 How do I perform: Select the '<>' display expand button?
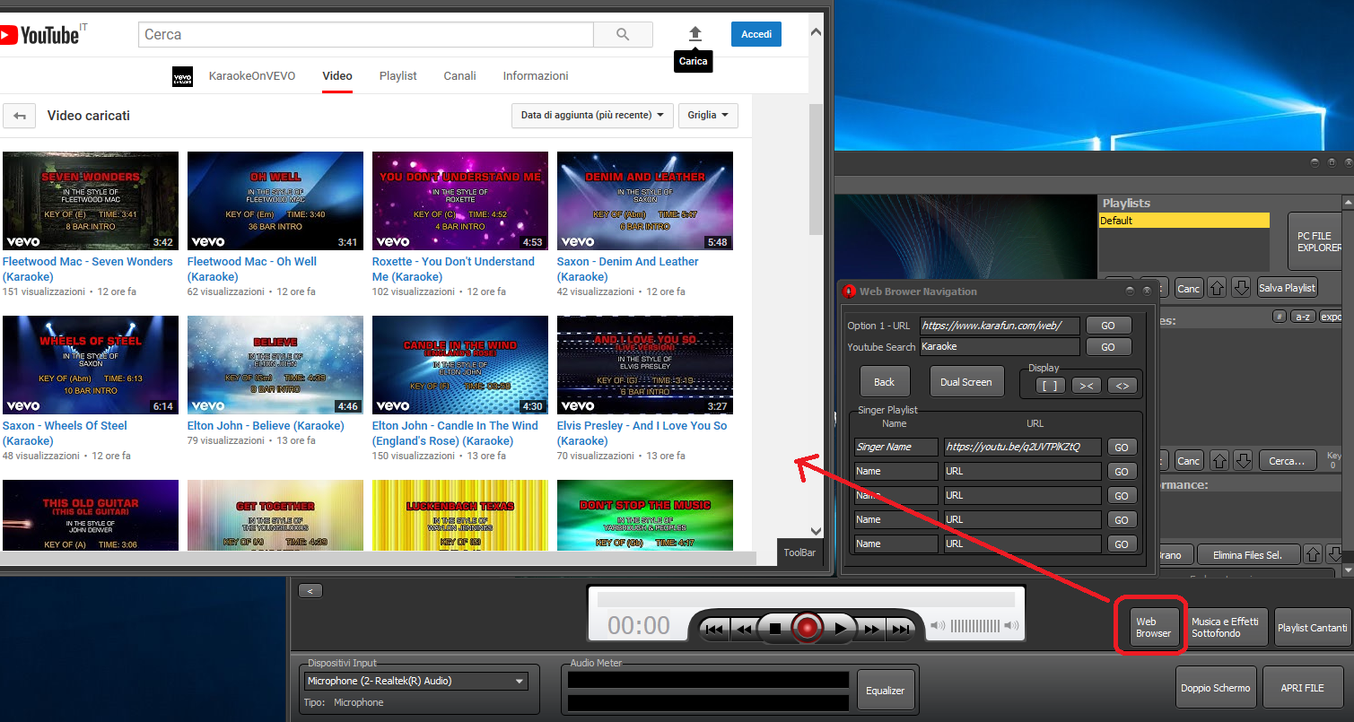1121,386
